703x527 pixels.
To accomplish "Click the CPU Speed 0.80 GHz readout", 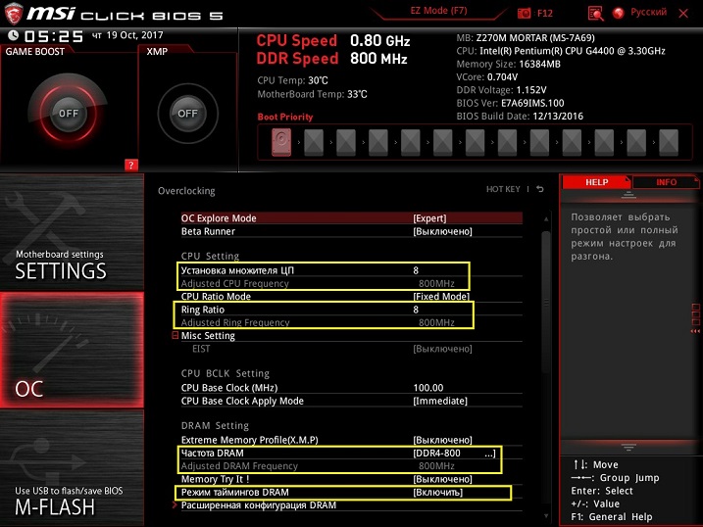I will click(x=333, y=41).
